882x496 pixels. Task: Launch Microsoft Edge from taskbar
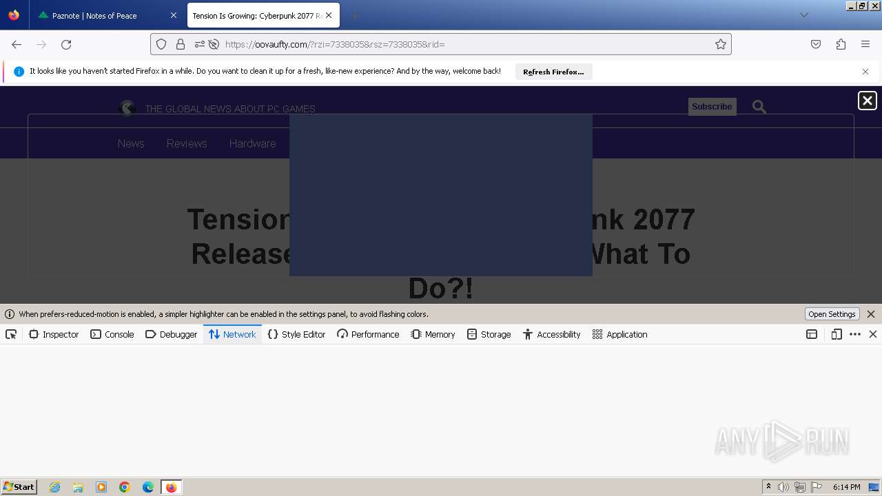(148, 487)
